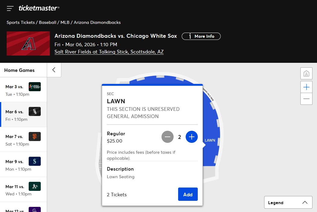Viewport: 317px width, 212px height.
Task: Open Salt River Fields venue link
Action: tap(109, 52)
